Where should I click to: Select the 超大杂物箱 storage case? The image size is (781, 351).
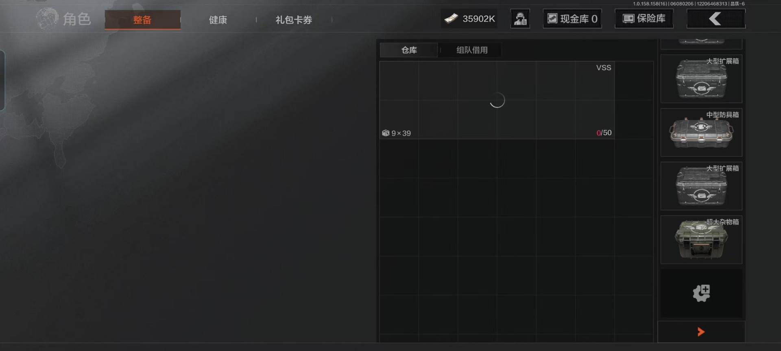coord(701,240)
